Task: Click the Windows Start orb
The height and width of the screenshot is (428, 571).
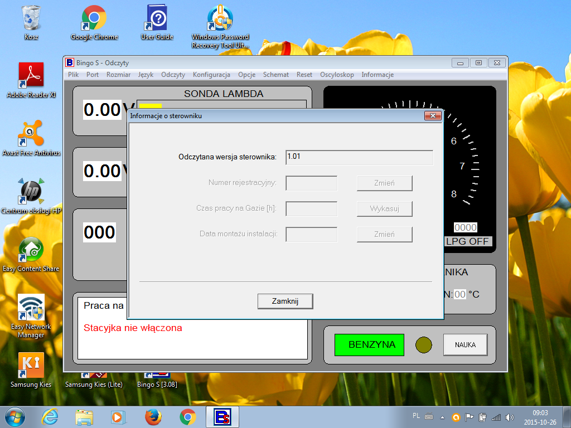Action: tap(15, 417)
